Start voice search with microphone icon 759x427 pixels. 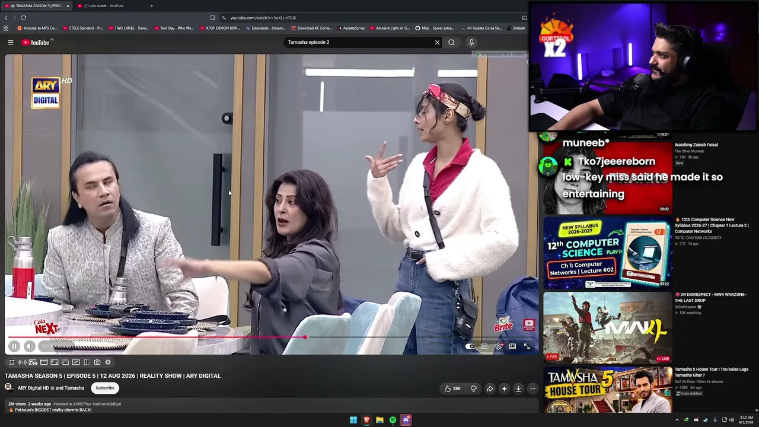click(x=471, y=42)
